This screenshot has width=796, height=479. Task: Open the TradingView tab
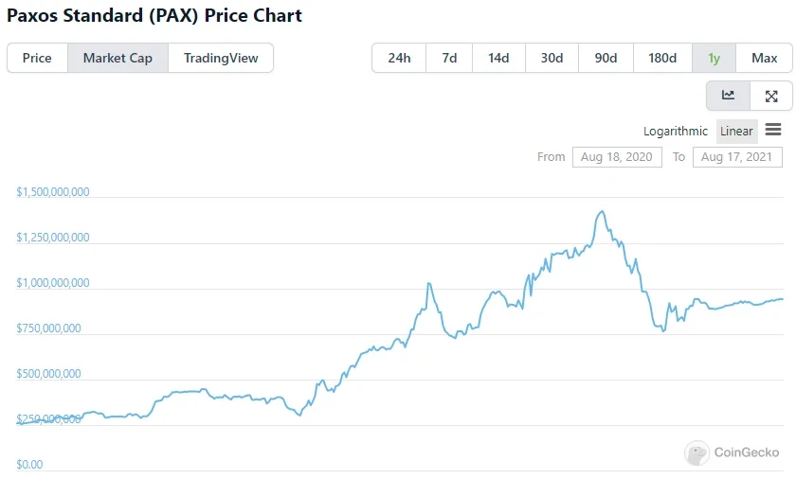(221, 58)
